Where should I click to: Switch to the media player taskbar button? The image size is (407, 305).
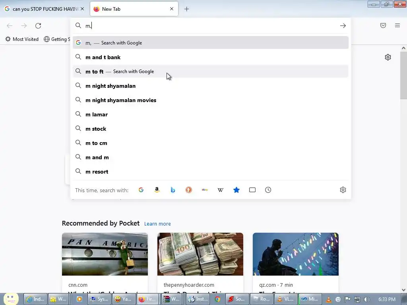pos(79,299)
